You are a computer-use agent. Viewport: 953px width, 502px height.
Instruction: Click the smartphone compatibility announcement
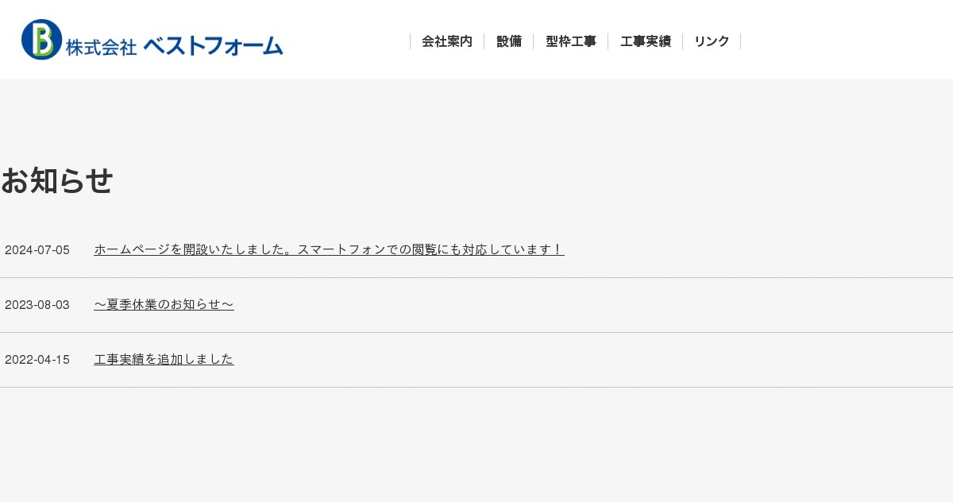pos(329,249)
